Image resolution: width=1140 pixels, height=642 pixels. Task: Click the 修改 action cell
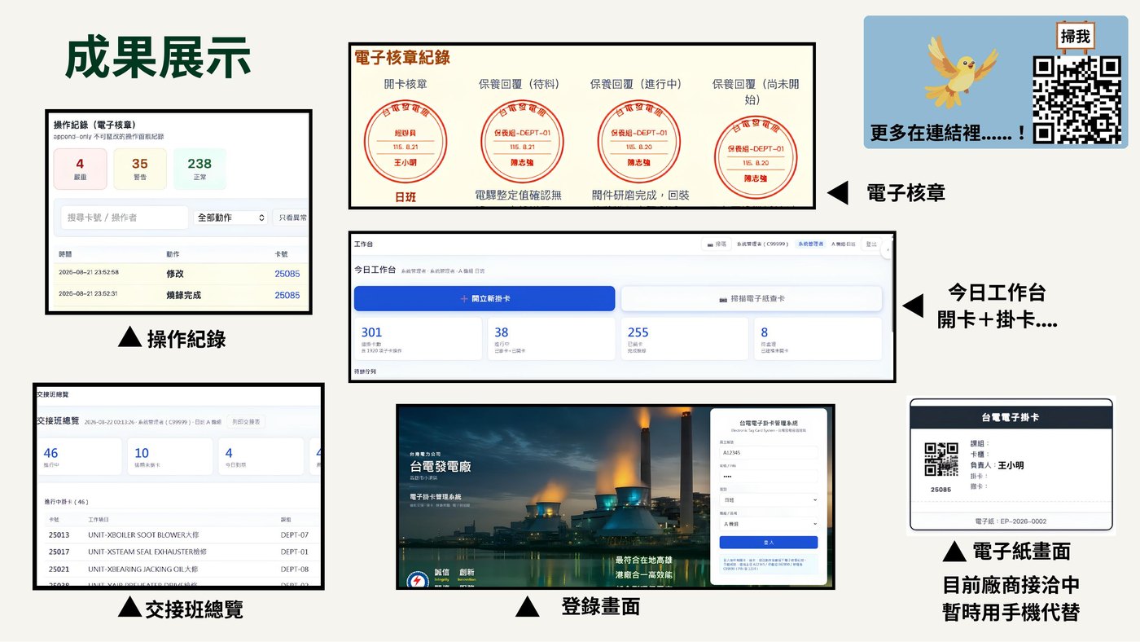point(175,274)
